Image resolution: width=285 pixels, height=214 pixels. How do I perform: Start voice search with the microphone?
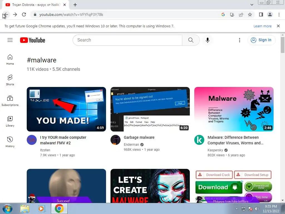tap(208, 40)
